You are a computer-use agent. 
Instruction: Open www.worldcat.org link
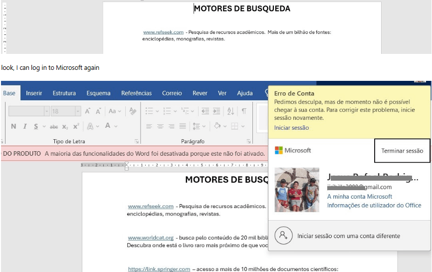(151, 238)
